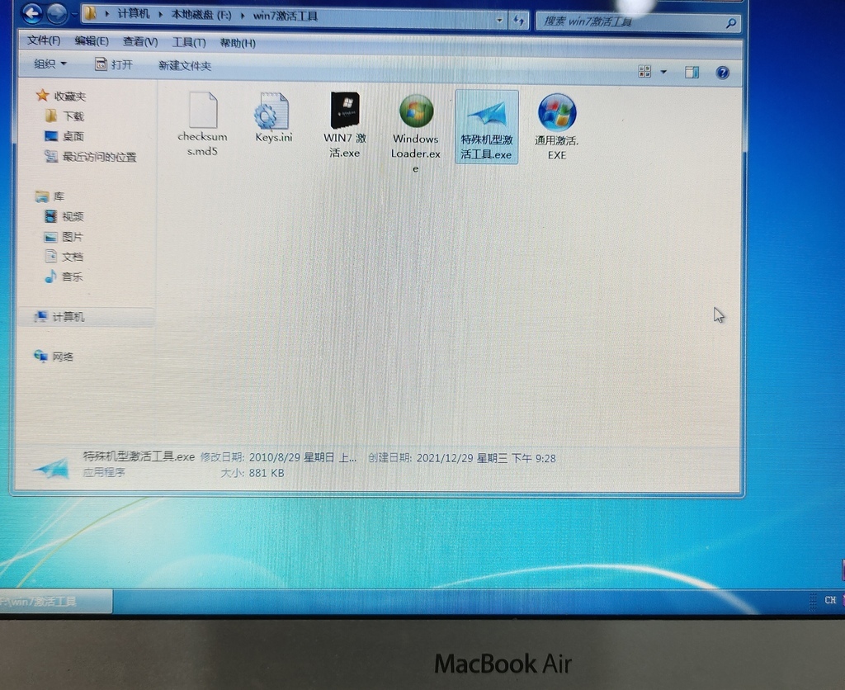Expand arrow after 计算机 in breadcrumb
This screenshot has height=690, width=845.
[161, 15]
